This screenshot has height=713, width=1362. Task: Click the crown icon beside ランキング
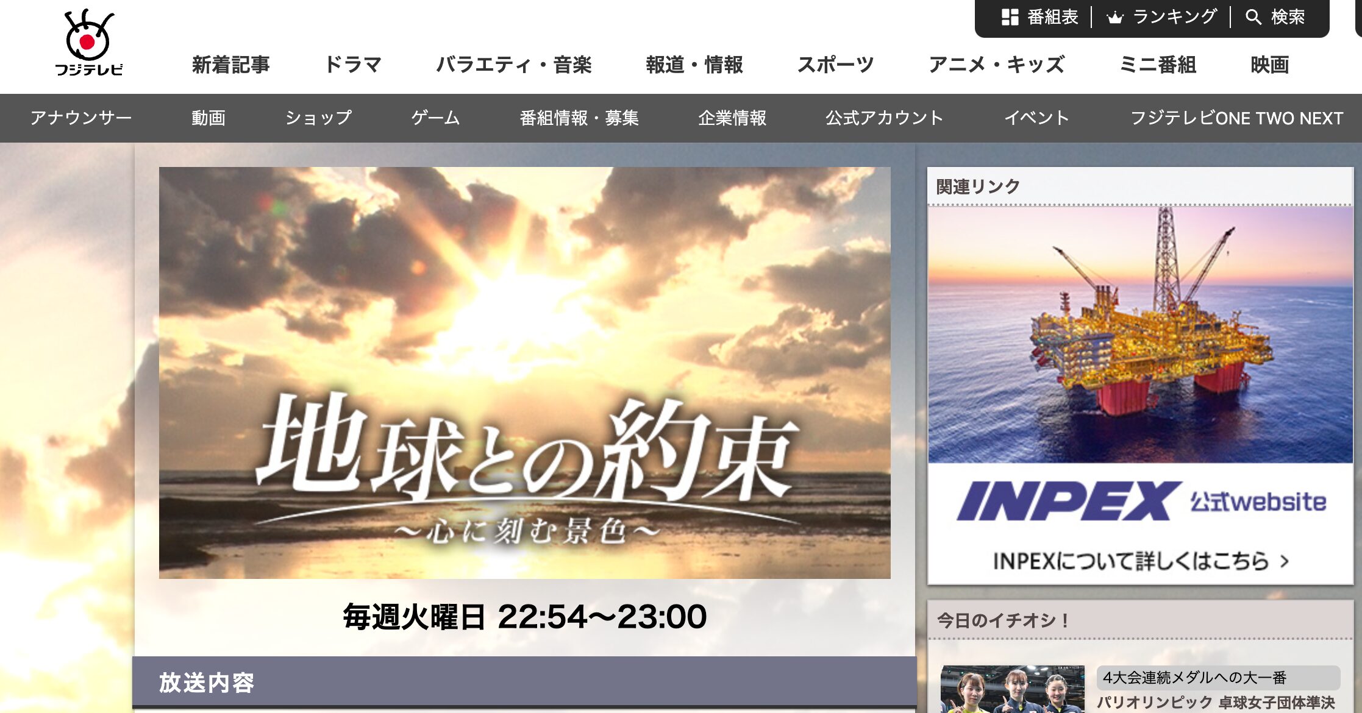[1114, 18]
